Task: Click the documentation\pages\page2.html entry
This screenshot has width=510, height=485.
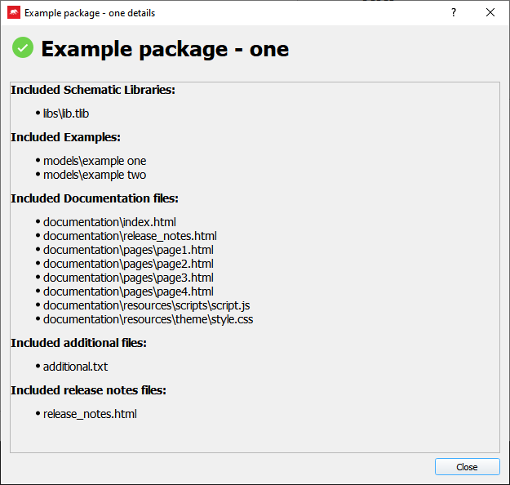Action: (x=128, y=264)
